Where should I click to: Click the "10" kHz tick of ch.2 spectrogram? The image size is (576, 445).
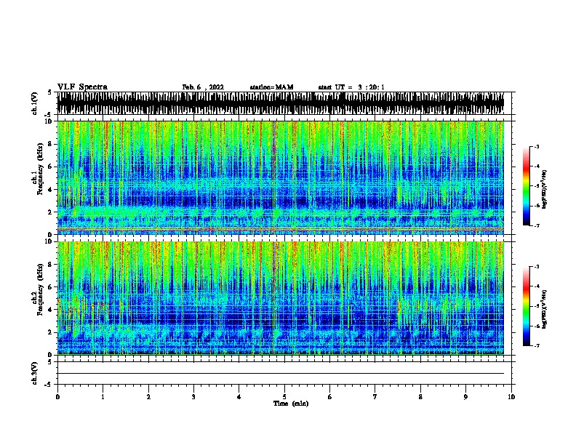(49, 241)
